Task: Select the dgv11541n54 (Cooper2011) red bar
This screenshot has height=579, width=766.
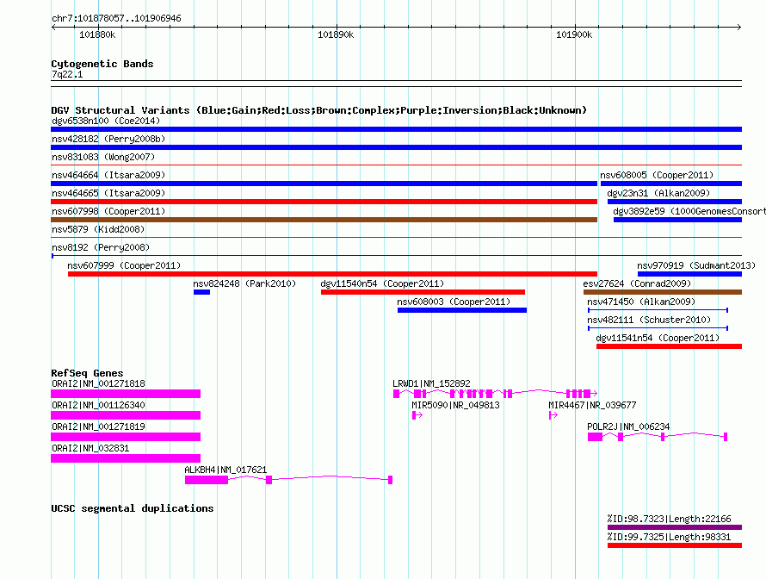Action: point(669,346)
